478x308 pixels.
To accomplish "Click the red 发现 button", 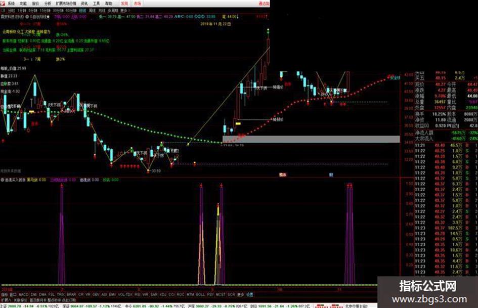I will pos(124,4).
